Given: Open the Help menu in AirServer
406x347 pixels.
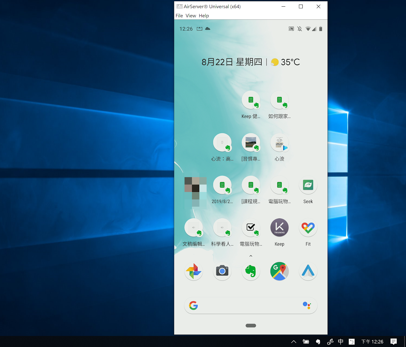Looking at the screenshot, I should pos(204,16).
